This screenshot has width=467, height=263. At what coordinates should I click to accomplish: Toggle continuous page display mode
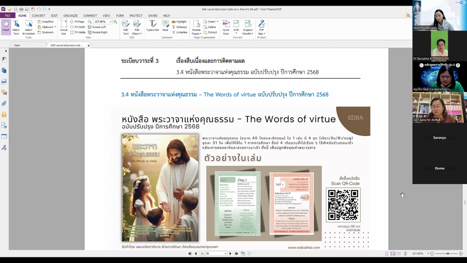[x=393, y=254]
